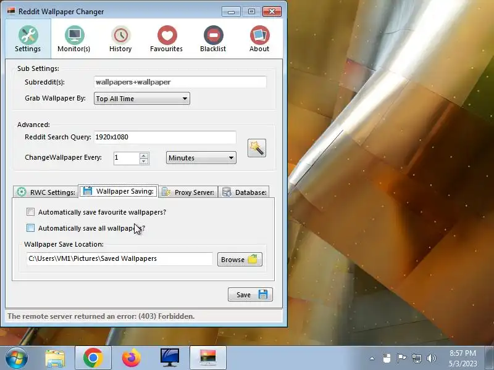Open the History section

[x=120, y=39]
